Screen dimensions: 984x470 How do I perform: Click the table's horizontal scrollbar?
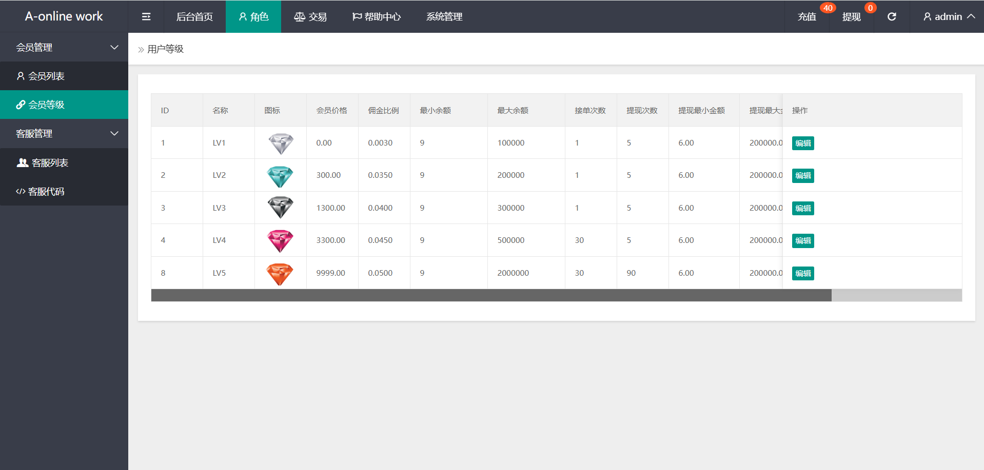click(x=491, y=295)
